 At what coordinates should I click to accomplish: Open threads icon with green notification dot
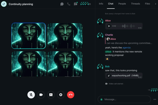click(76, 4)
